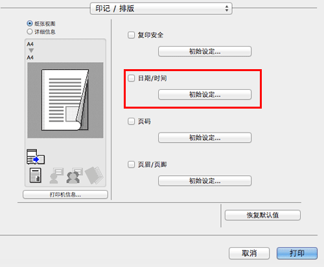Check the 页码 option
The width and height of the screenshot is (324, 267).
(131, 121)
